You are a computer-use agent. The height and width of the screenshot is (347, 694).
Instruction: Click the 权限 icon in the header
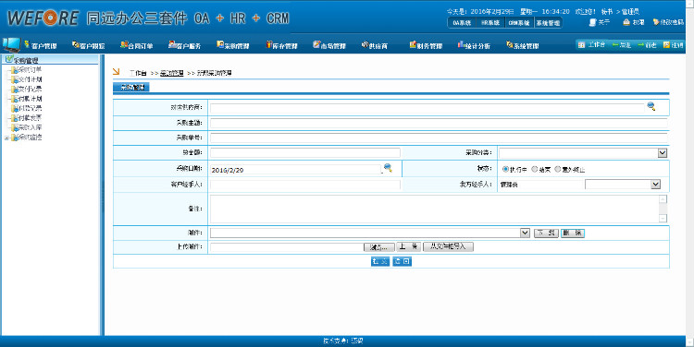point(626,22)
